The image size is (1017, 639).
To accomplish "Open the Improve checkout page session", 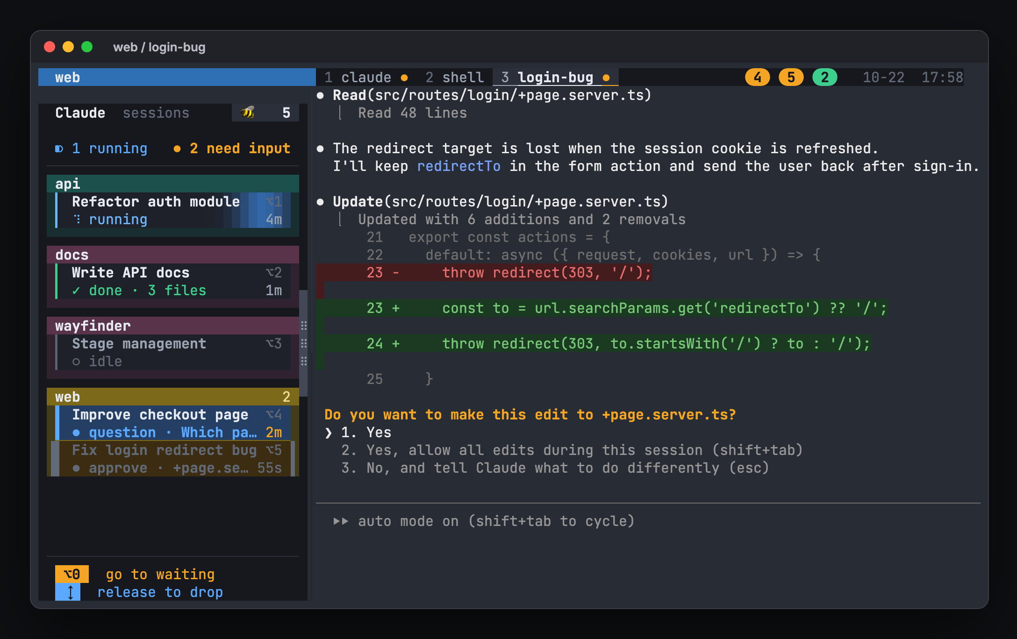I will (173, 423).
